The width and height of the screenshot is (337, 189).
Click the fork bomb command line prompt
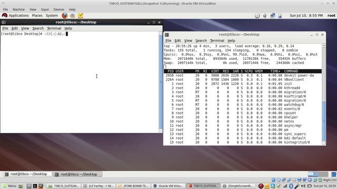(34, 34)
